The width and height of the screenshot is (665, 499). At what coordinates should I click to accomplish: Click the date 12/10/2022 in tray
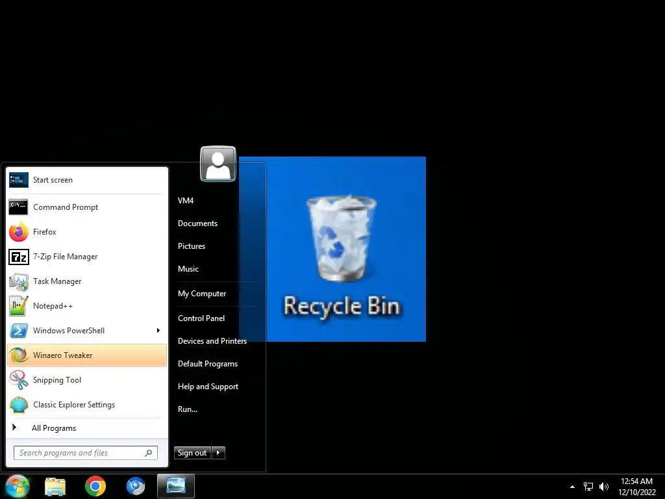pos(637,493)
